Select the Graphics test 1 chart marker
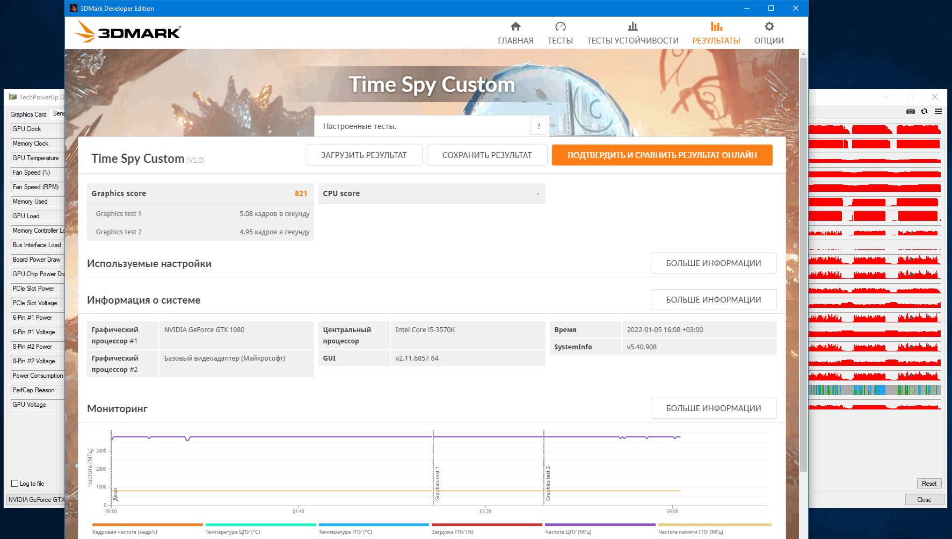Image resolution: width=952 pixels, height=539 pixels. click(438, 484)
